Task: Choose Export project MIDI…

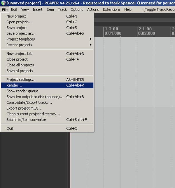Action: [x=47, y=108]
